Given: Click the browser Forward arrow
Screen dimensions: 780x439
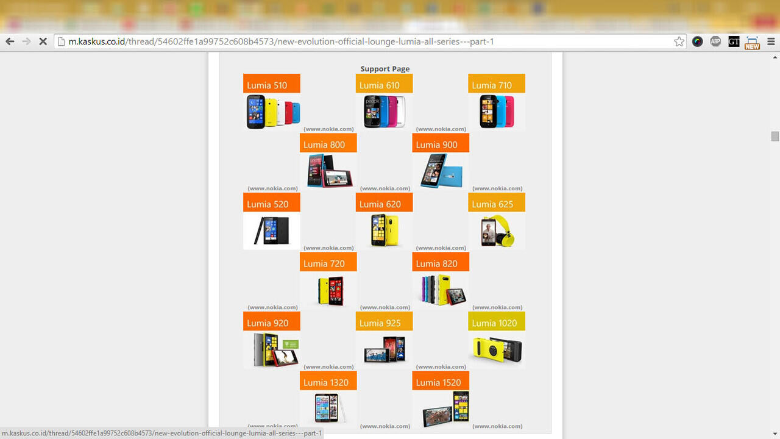Looking at the screenshot, I should tap(26, 41).
